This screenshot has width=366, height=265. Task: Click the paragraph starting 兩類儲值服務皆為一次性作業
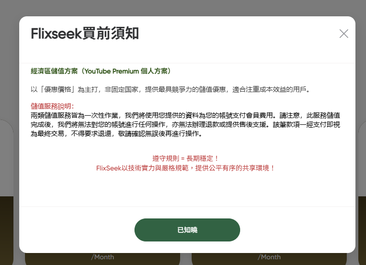click(x=185, y=124)
